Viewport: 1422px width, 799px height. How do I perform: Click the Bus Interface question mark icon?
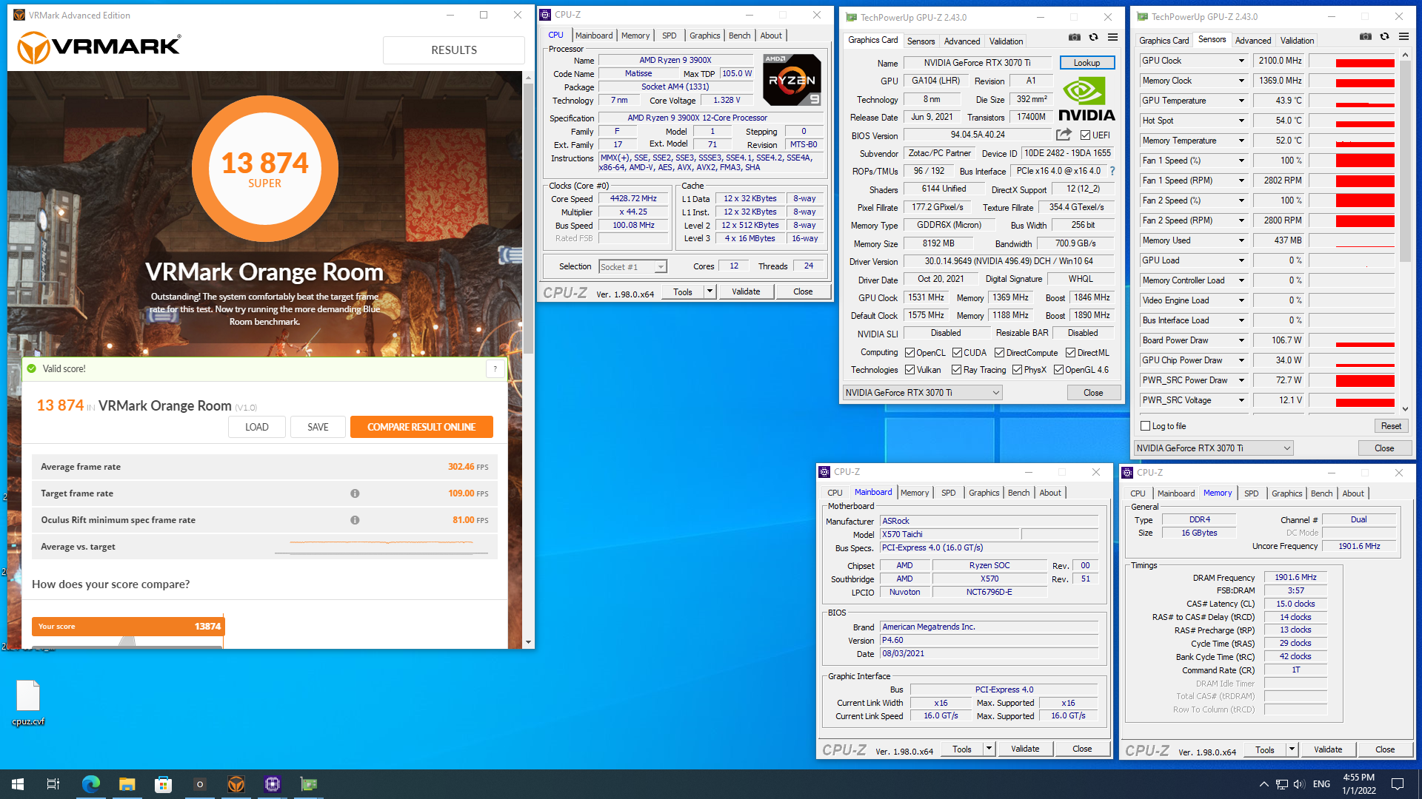point(1112,171)
